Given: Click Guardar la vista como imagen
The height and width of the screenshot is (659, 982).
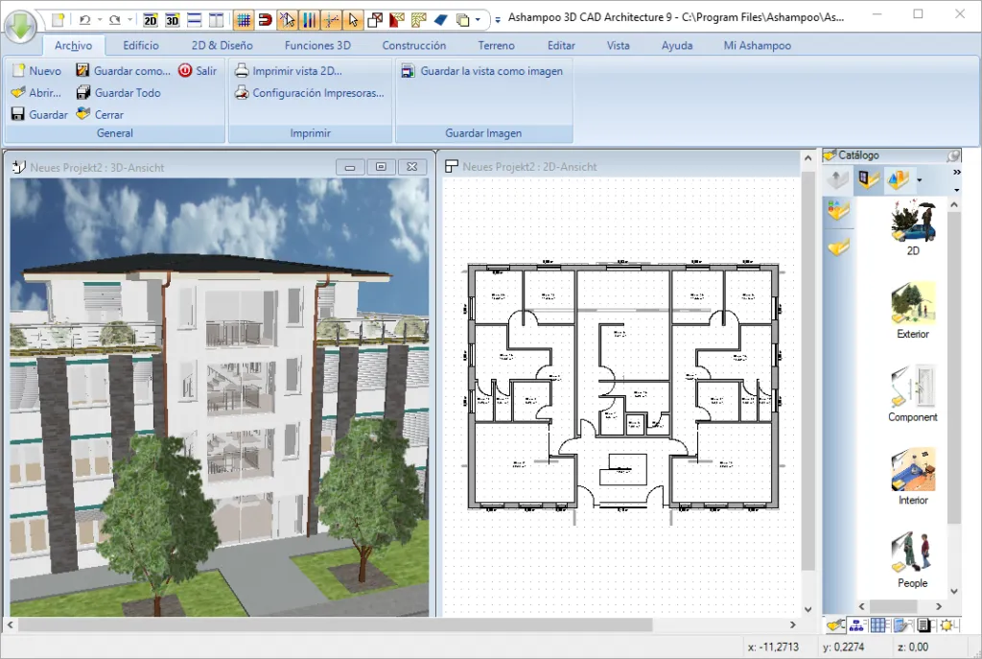Looking at the screenshot, I should 482,71.
